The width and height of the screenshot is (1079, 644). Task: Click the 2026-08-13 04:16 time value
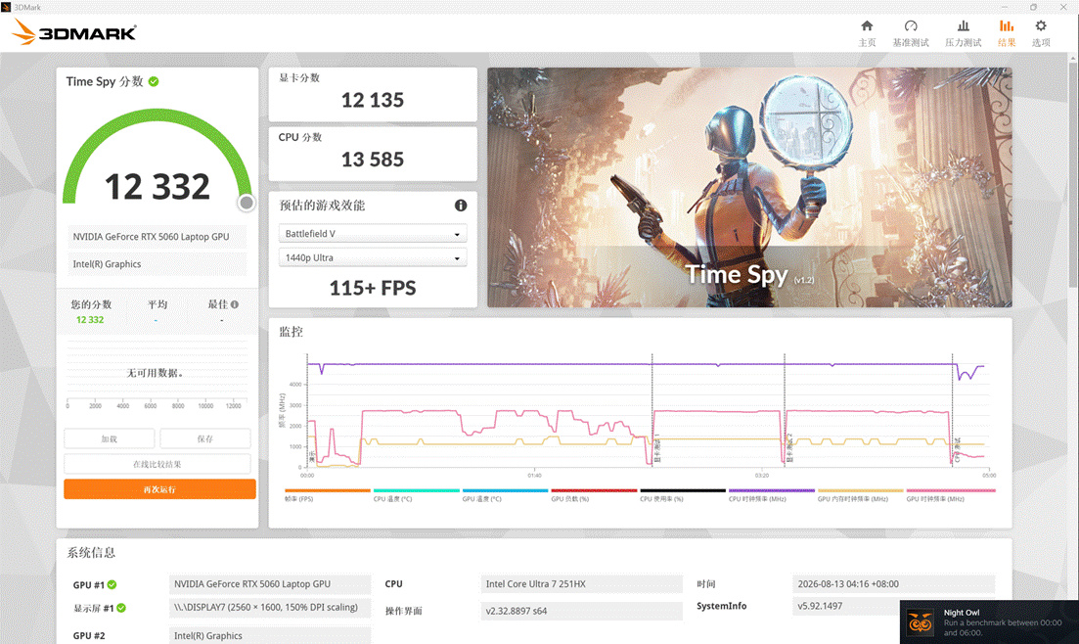pyautogui.click(x=894, y=584)
